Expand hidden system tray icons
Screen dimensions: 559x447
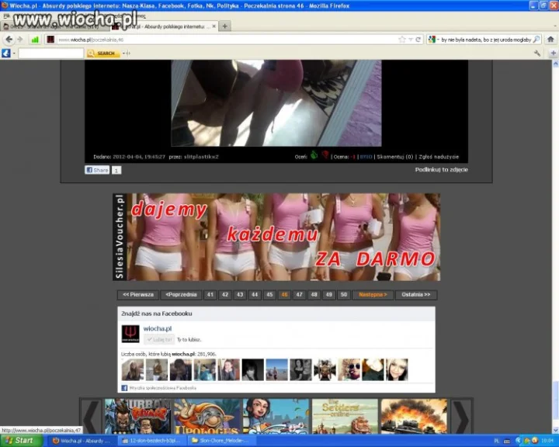(519, 441)
